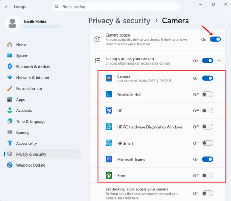Enable HP PC Hardware Diagnostics Windows toggle

click(x=207, y=127)
